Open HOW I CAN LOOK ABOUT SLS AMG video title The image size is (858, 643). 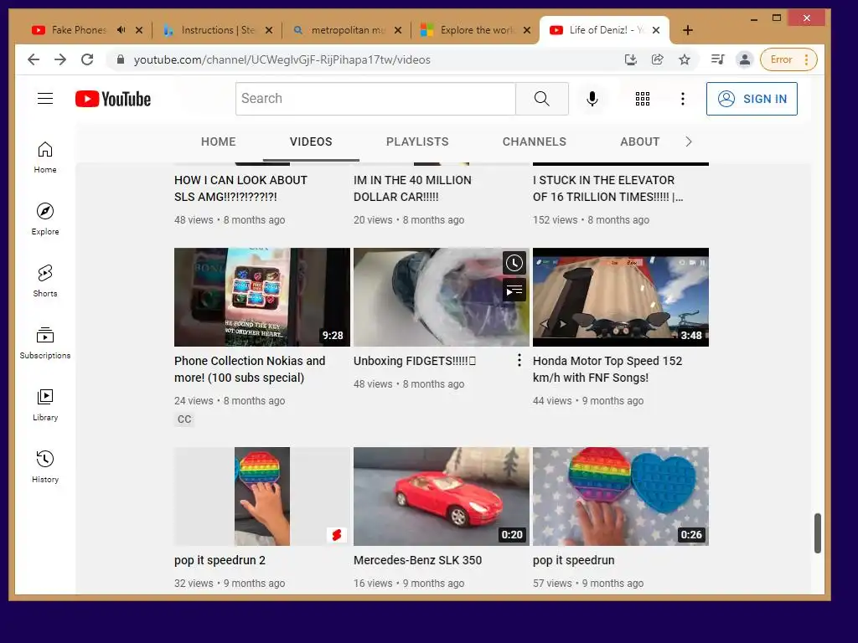[x=240, y=188]
